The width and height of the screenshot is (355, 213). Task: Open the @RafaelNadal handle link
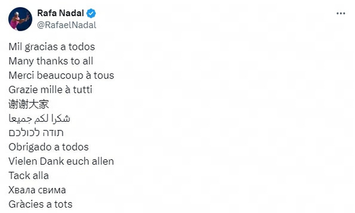(66, 25)
